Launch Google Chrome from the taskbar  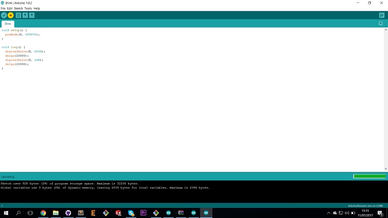pyautogui.click(x=43, y=213)
